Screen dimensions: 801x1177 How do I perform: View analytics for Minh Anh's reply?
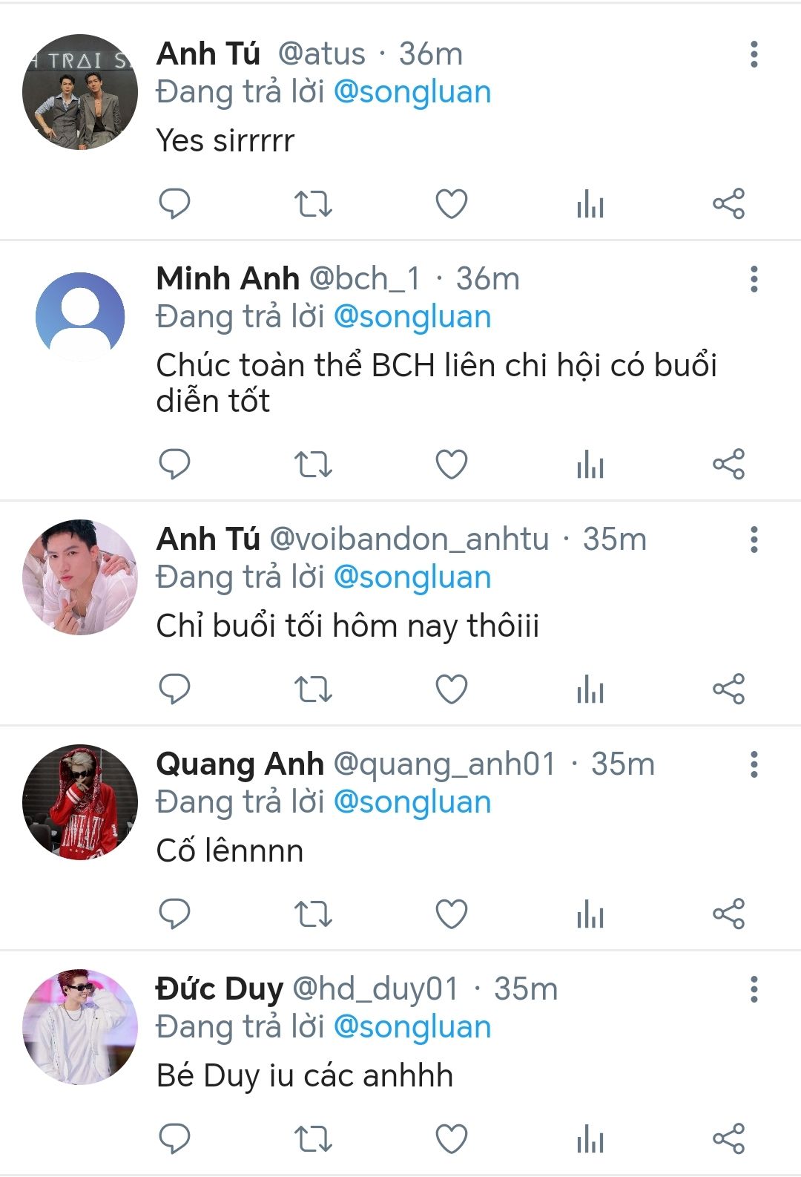pyautogui.click(x=590, y=465)
